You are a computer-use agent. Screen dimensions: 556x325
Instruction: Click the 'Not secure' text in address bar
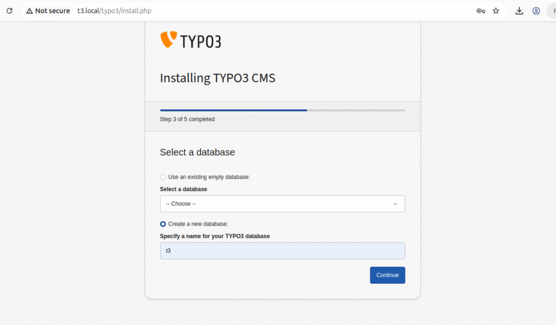52,11
